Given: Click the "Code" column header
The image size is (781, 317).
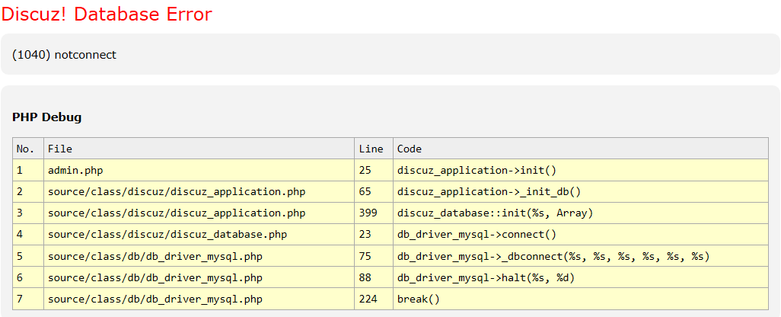Looking at the screenshot, I should tap(410, 149).
